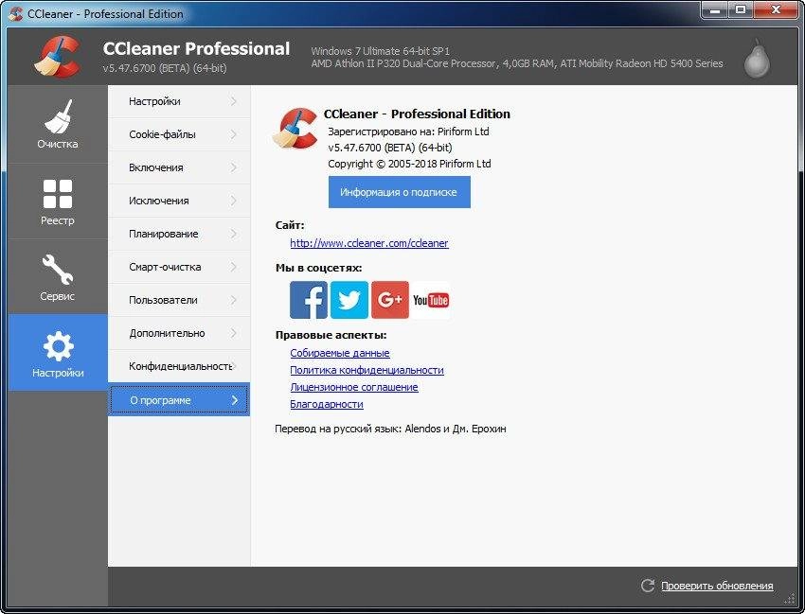
Task: Open the Сервис wrench section
Action: pyautogui.click(x=58, y=277)
